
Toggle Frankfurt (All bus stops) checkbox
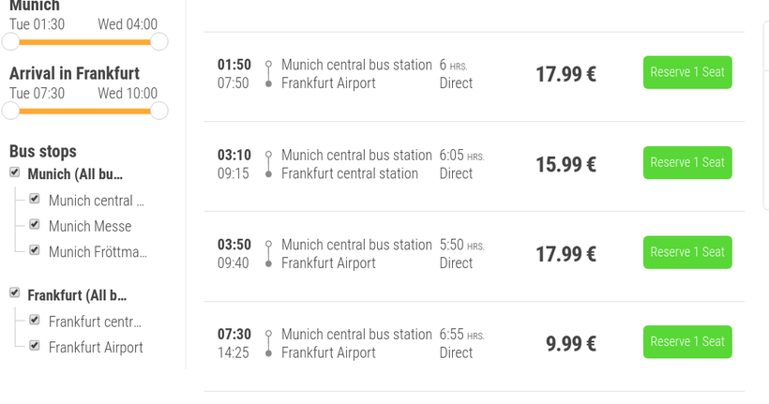[x=15, y=293]
